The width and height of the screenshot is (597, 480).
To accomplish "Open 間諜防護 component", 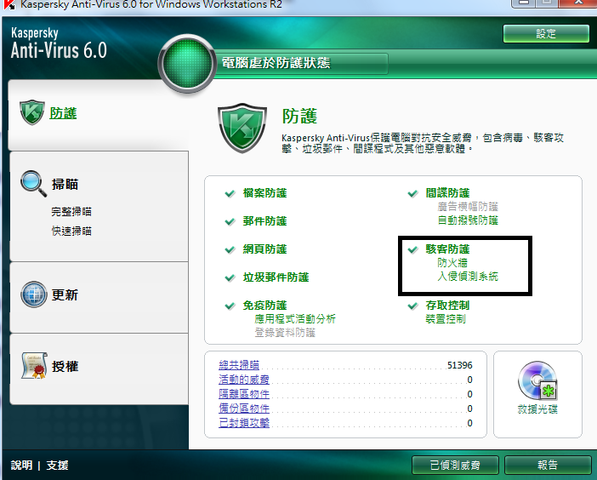I will 447,193.
